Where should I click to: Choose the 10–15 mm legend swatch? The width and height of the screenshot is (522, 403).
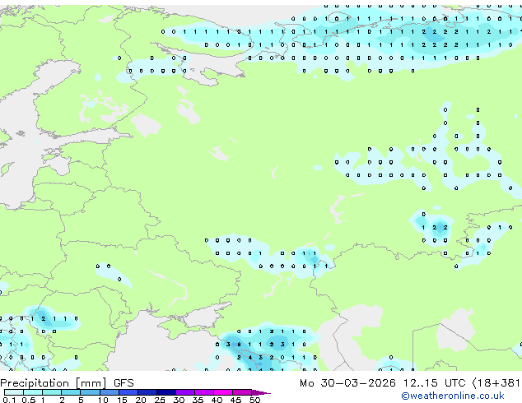tap(109, 392)
